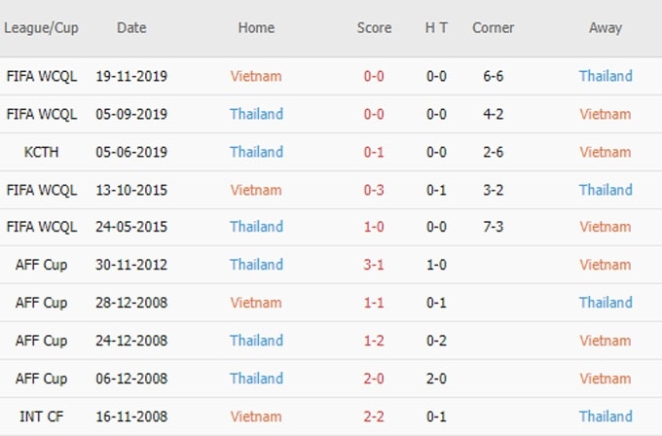Open the 0-1 score of KCTH match
This screenshot has height=436, width=662.
click(374, 152)
